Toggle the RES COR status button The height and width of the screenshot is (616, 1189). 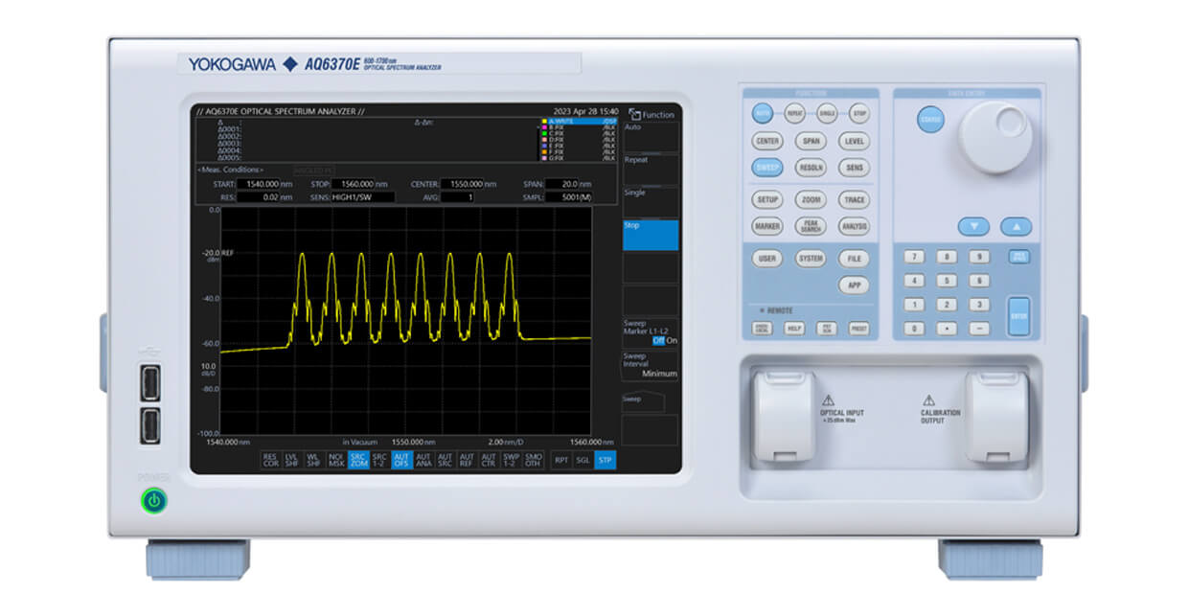(270, 460)
